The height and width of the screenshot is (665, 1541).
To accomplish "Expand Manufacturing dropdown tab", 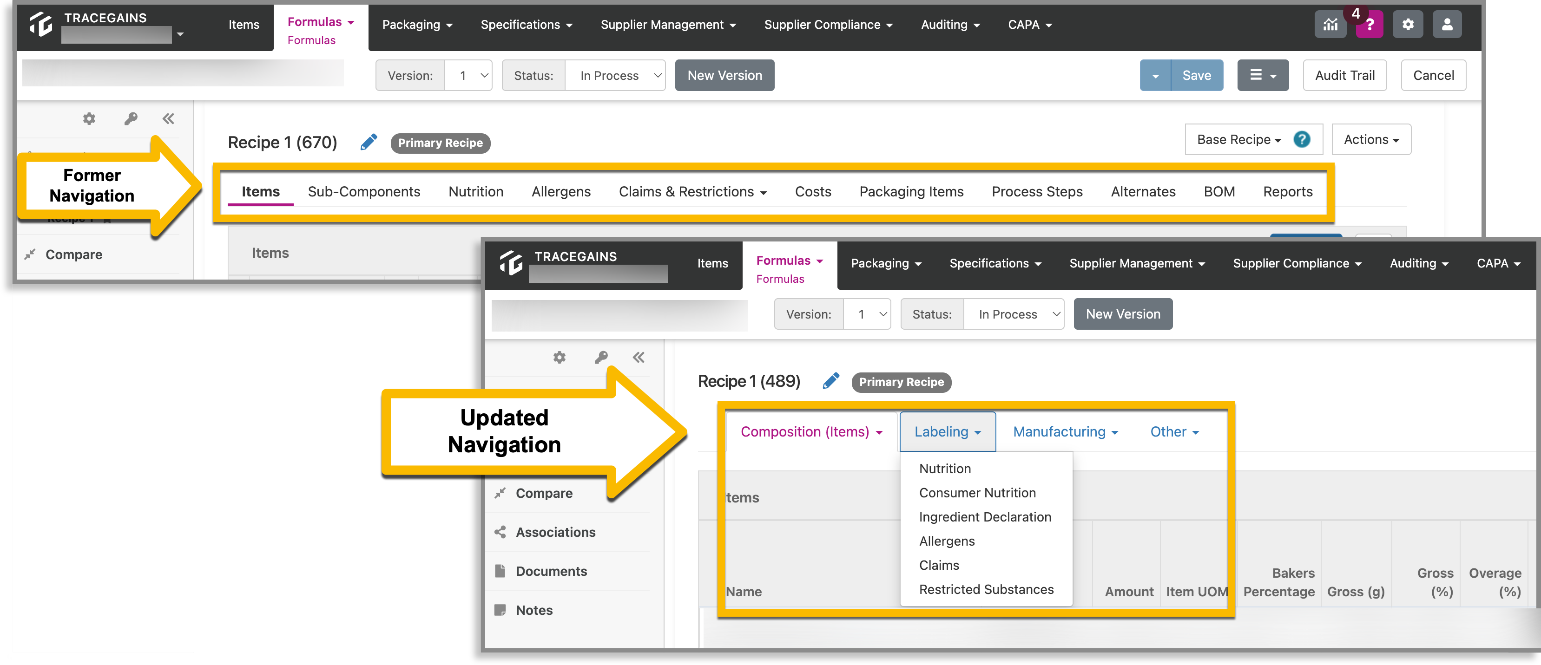I will (x=1066, y=431).
